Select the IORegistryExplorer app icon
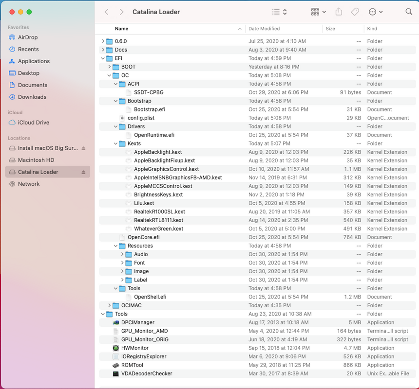Viewport: 419px width, 389px height. (115, 356)
